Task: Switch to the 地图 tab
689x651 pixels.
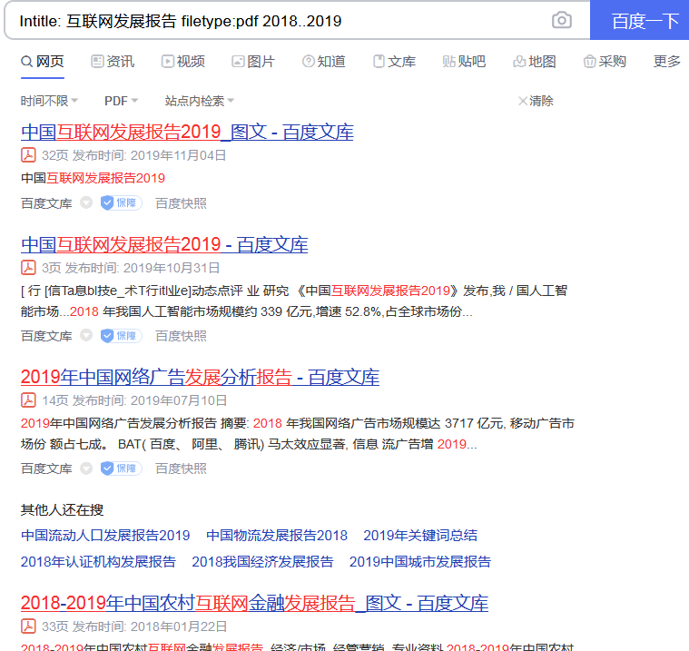Action: coord(535,62)
